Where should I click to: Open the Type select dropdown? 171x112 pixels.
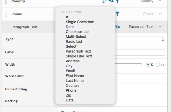(x=140, y=40)
